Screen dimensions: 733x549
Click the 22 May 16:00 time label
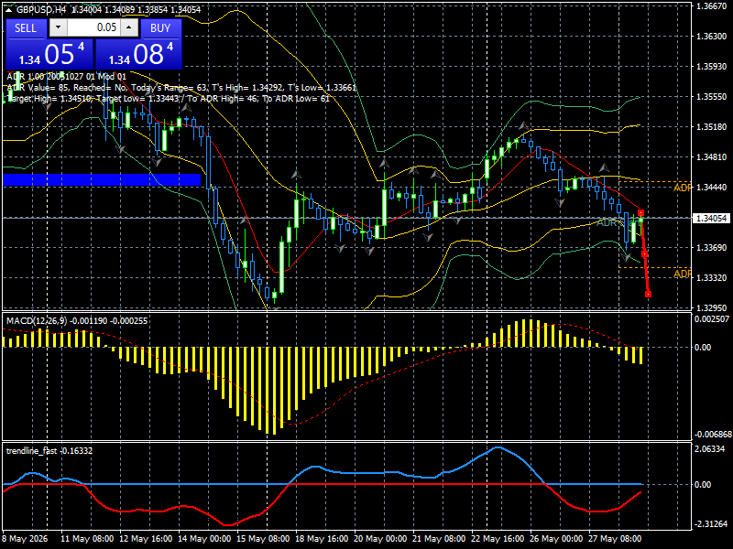click(498, 539)
